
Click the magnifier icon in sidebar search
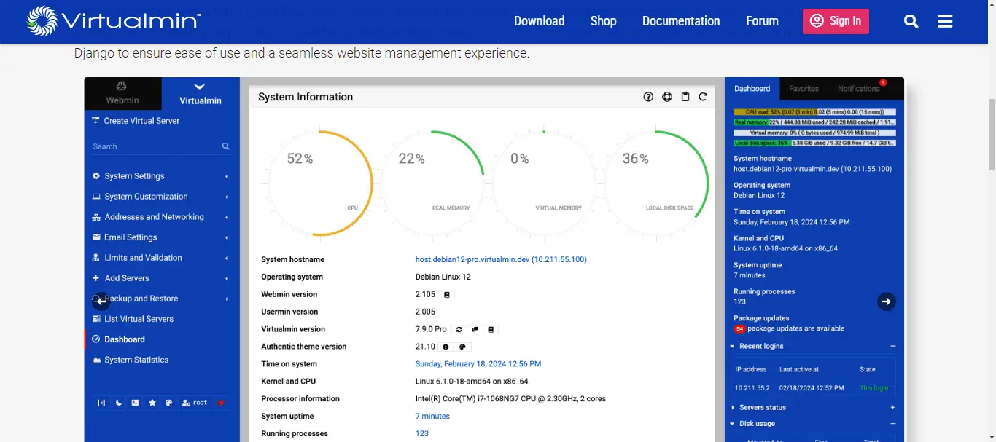point(226,146)
